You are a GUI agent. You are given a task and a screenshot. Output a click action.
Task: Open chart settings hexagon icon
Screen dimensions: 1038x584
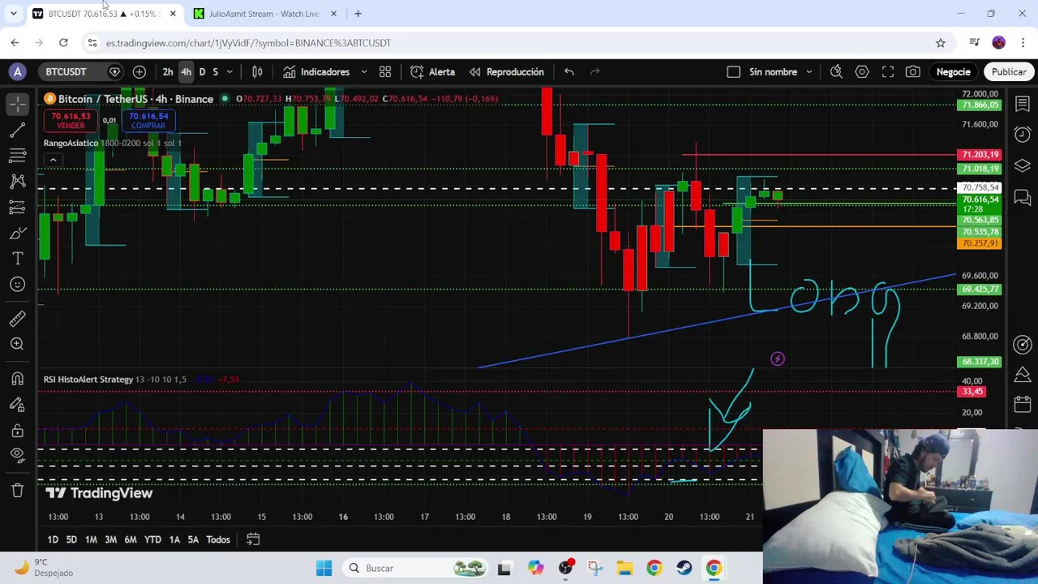[862, 72]
